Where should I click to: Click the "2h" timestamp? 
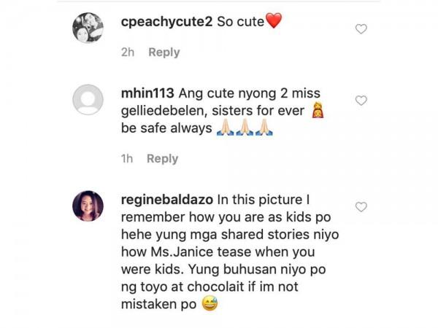coord(128,52)
